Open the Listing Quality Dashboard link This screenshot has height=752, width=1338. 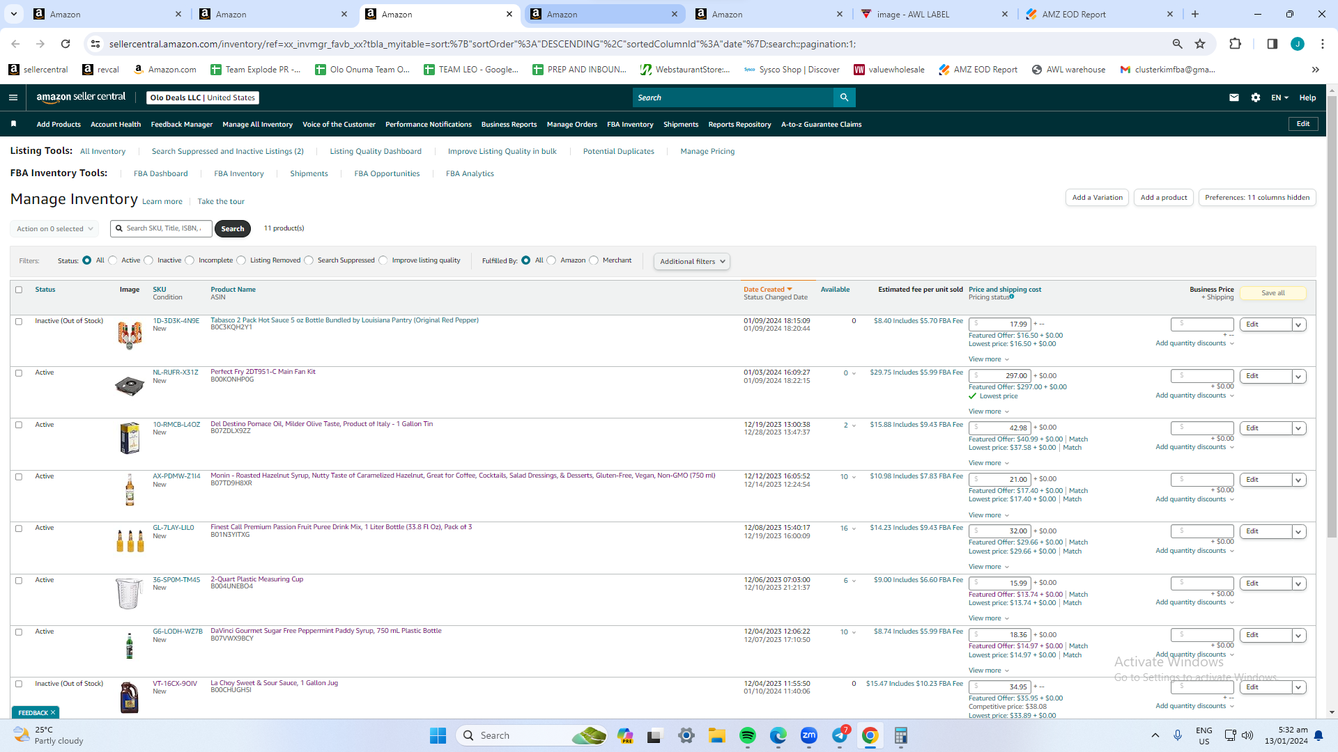coord(376,151)
